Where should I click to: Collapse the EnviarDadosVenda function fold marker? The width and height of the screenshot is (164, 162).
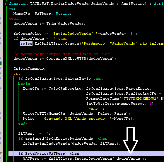pyautogui.click(x=6, y=4)
